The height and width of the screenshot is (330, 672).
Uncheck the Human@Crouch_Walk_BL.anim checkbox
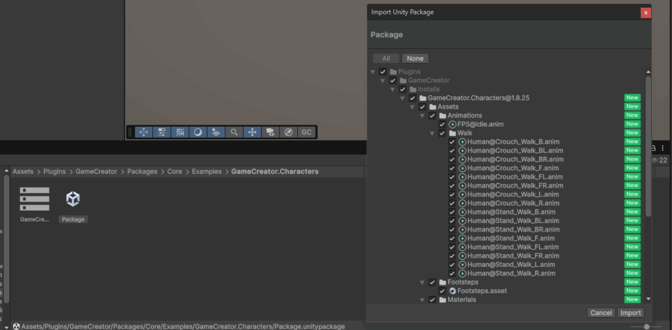tap(451, 151)
